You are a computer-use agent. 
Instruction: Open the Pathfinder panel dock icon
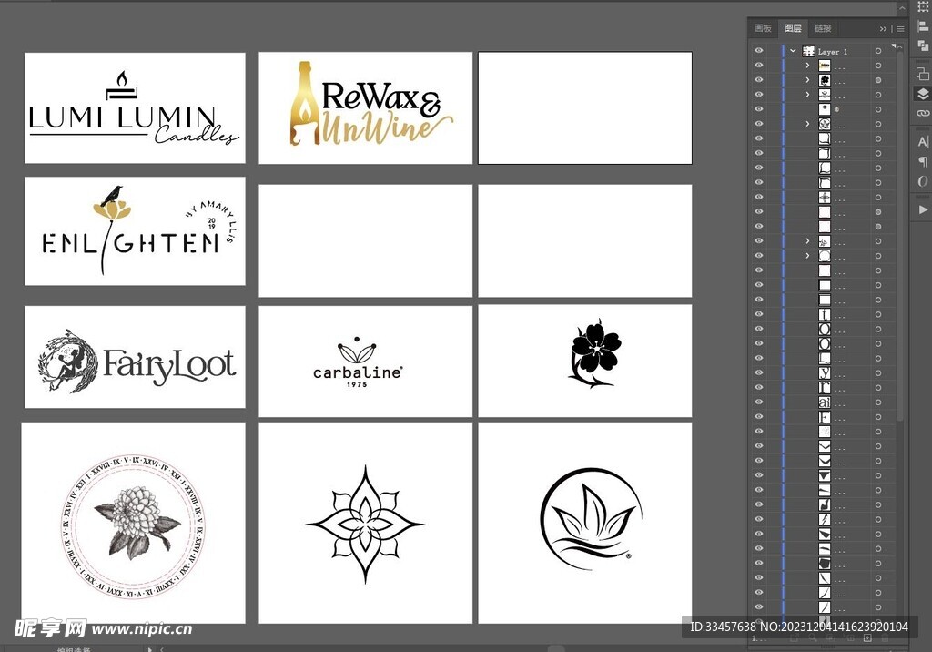tap(923, 46)
